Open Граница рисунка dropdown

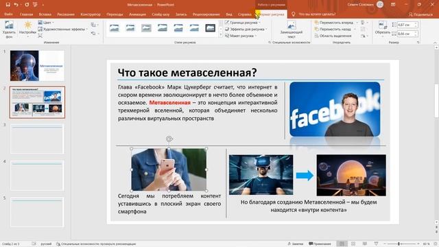(x=243, y=23)
